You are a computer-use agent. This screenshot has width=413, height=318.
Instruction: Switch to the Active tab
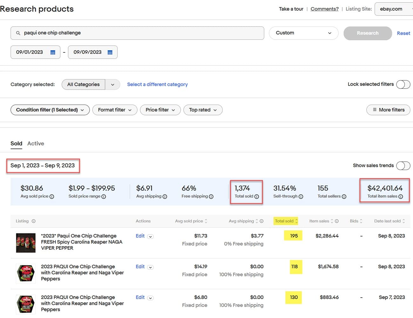tap(36, 144)
